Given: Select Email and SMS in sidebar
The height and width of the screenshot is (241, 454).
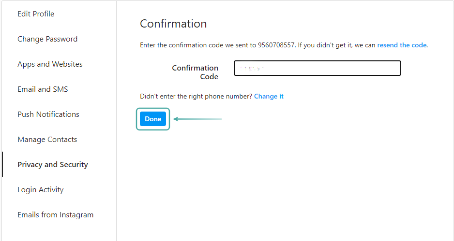Looking at the screenshot, I should tap(43, 89).
